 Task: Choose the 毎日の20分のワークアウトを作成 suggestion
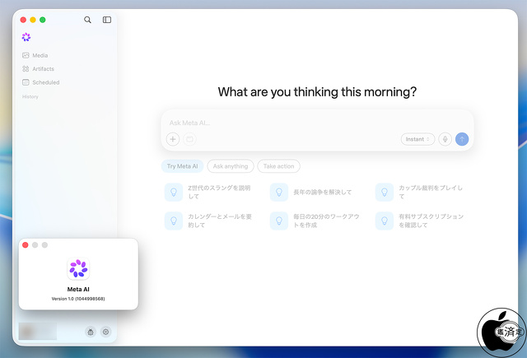(315, 221)
